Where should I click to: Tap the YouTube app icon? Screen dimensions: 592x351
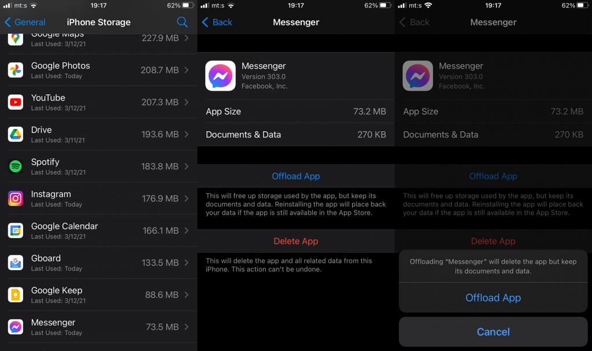16,102
